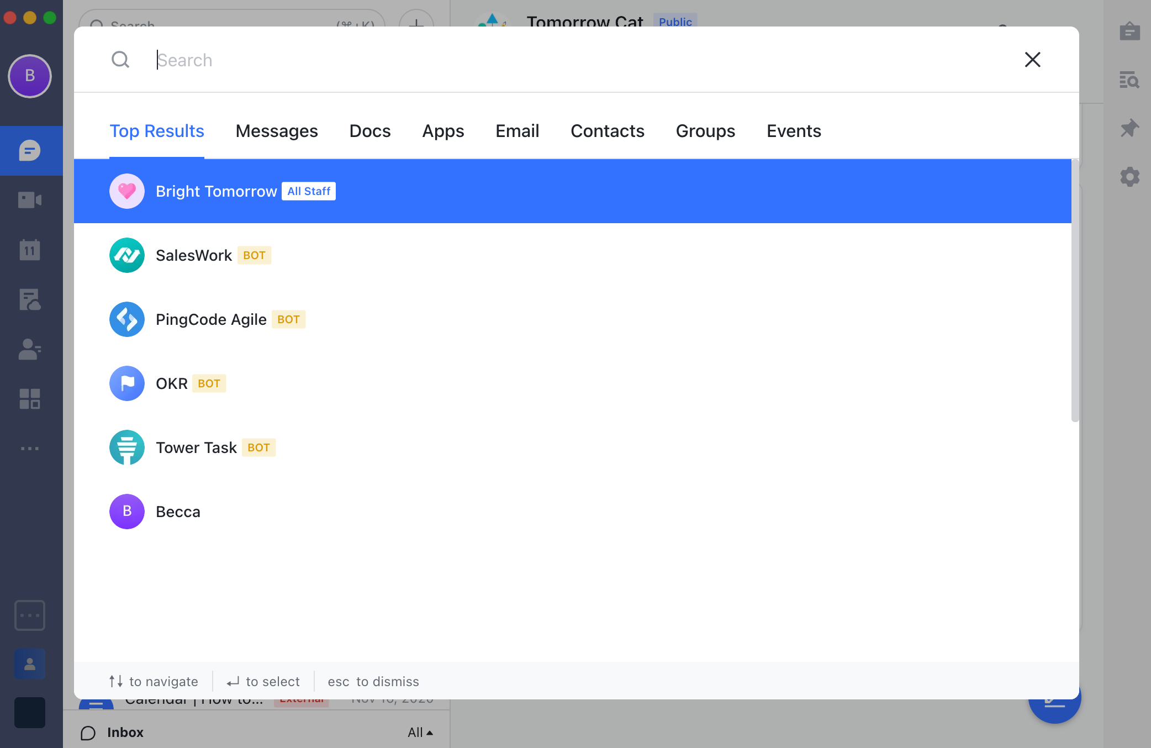Viewport: 1151px width, 748px height.
Task: Click the Tower Task bot avatar
Action: point(127,447)
